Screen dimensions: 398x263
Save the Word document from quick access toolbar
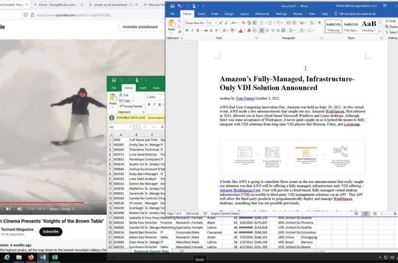tap(172, 6)
